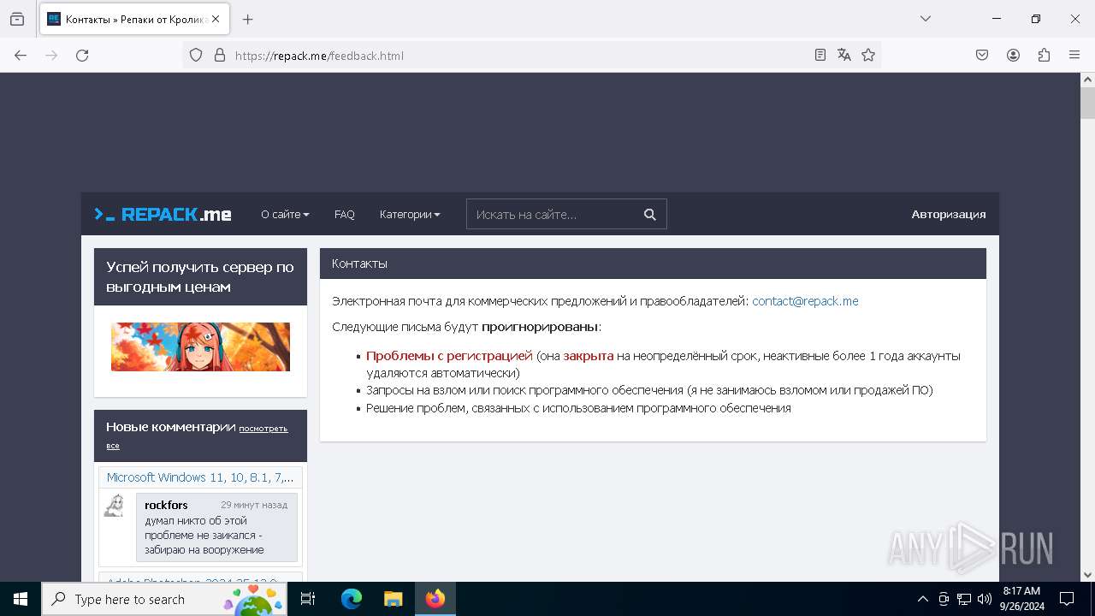Click rockfors user avatar

115,506
